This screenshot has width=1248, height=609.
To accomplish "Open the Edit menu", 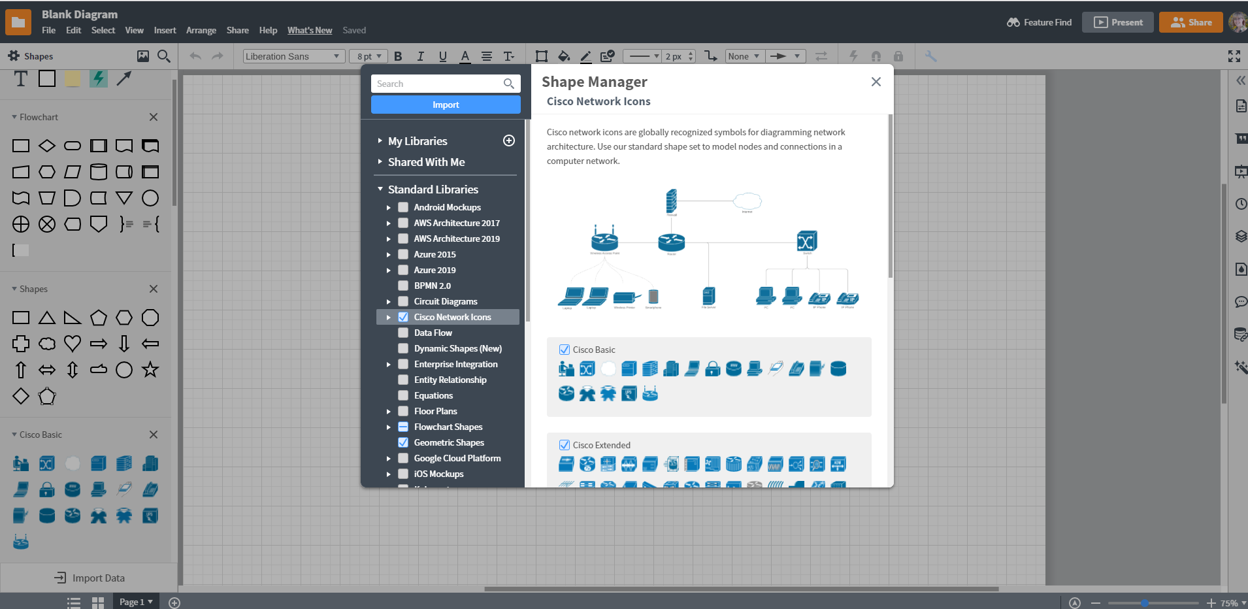I will coord(73,30).
